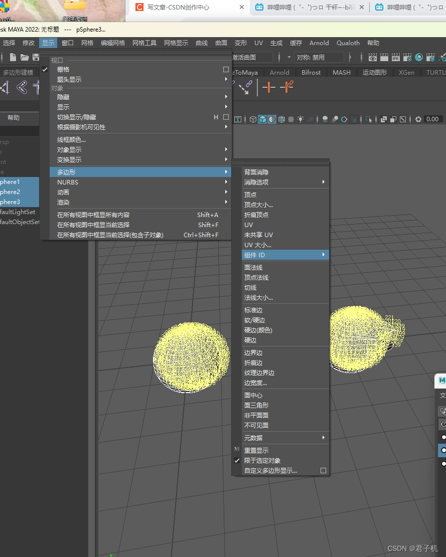Click the plain orange bar constraint shelf icon
The width and height of the screenshot is (446, 557).
(x=269, y=87)
